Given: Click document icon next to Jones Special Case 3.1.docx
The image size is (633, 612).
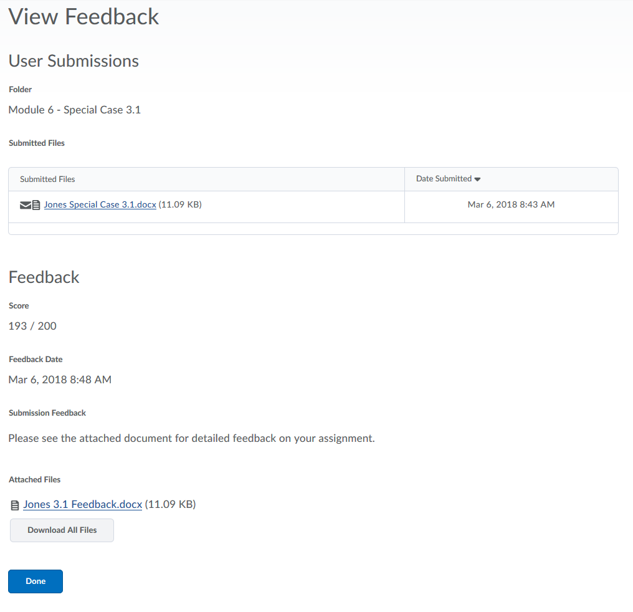Looking at the screenshot, I should (x=36, y=205).
